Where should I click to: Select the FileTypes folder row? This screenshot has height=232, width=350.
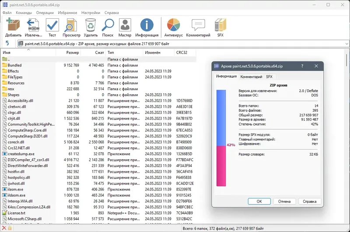tap(98, 77)
